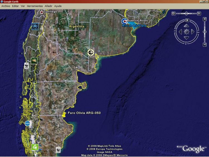Pan the map up with compass arrow
Screen dimensions: 209x157
186,26
